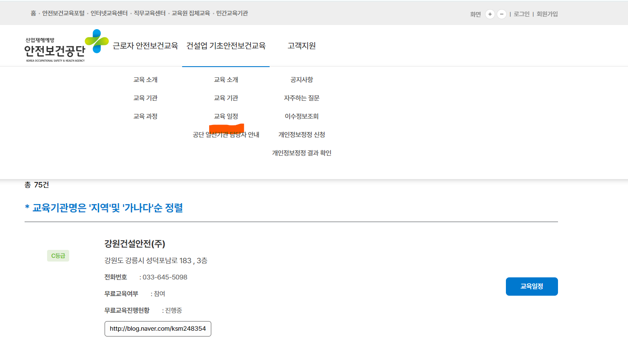628x344 pixels.
Task: Click the 로그인 link
Action: click(x=521, y=14)
